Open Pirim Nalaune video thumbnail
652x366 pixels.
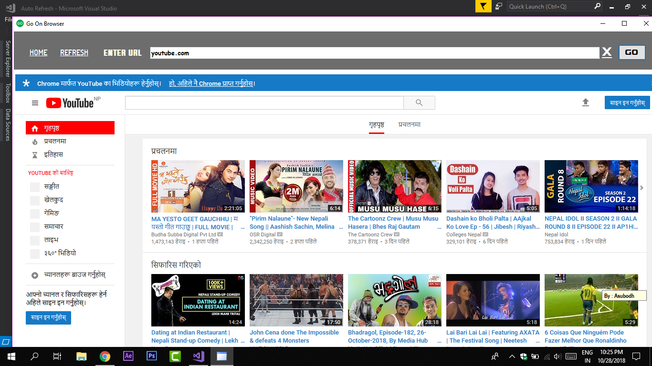pos(296,186)
